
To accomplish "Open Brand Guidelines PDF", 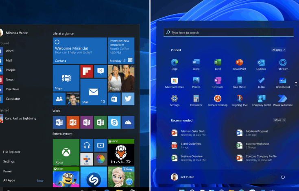I will point(186,145).
